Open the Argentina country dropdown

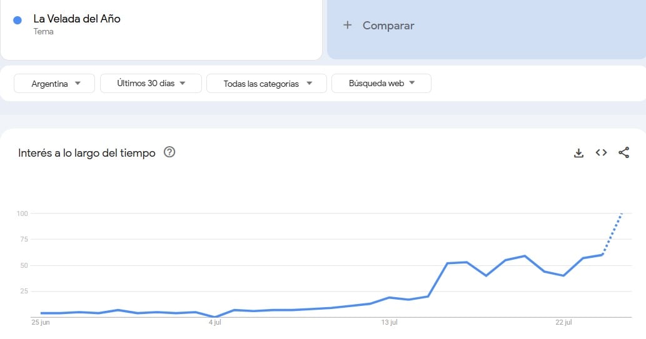coord(54,84)
